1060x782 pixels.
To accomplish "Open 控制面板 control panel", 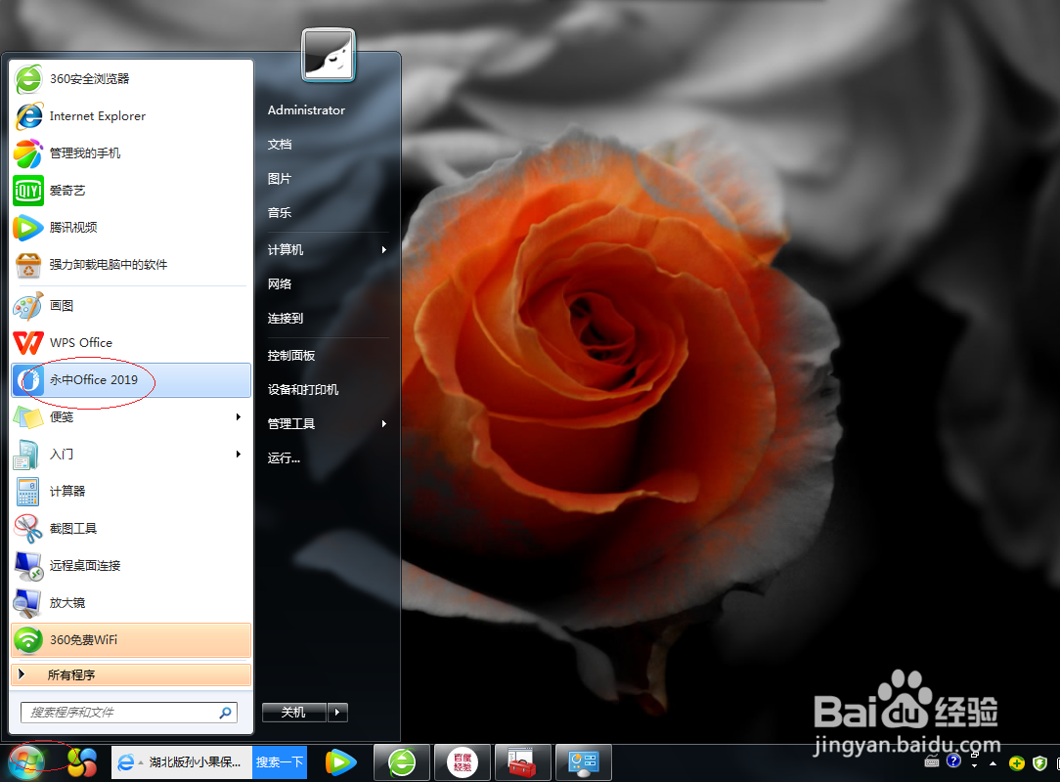I will [291, 356].
